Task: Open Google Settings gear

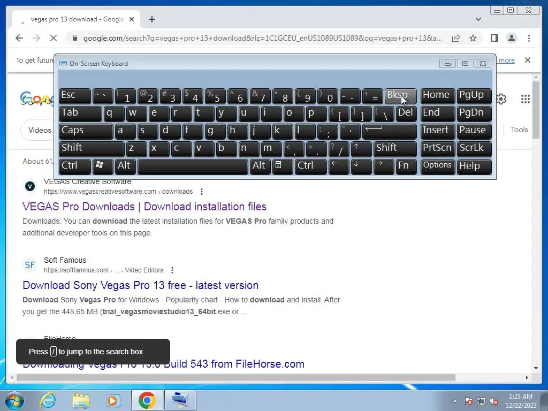Action: pyautogui.click(x=501, y=99)
